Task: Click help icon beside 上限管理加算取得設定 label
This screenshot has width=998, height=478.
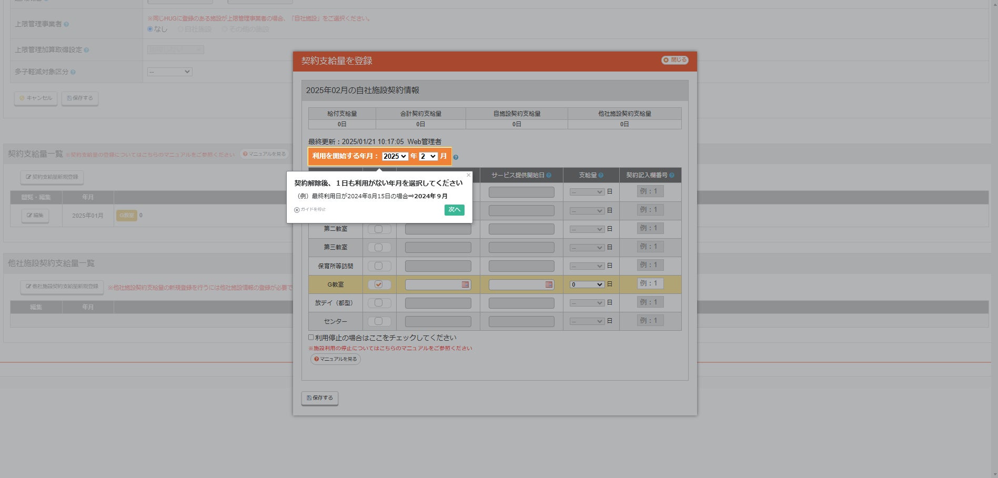Action: pos(86,50)
